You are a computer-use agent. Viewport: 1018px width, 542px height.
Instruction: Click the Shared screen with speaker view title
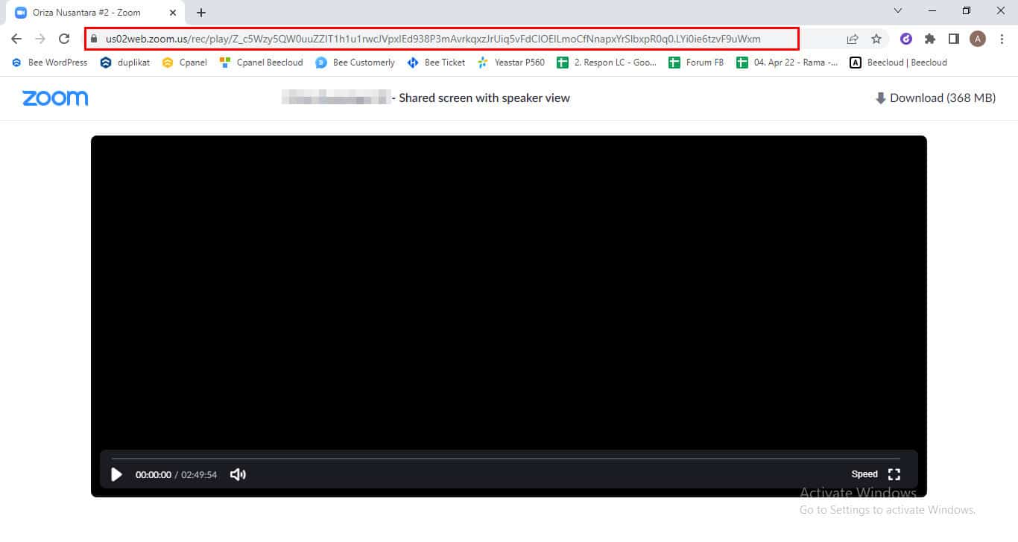pyautogui.click(x=484, y=98)
